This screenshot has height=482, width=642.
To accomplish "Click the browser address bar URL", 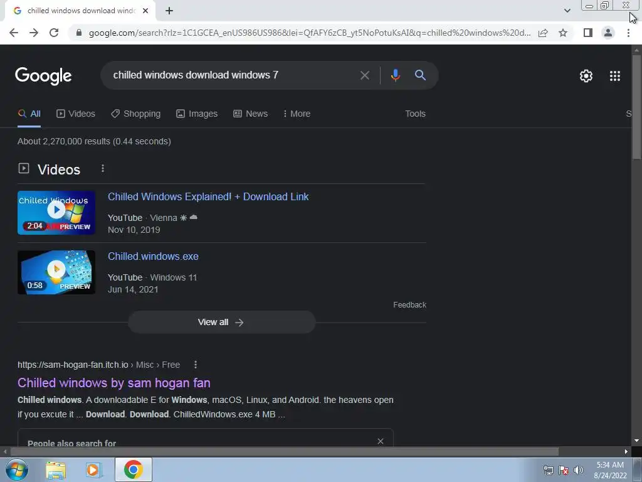I will coord(310,33).
